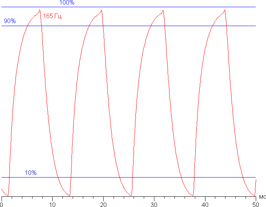Click the 50 axis tick label
The height and width of the screenshot is (207, 266).
tap(256, 205)
